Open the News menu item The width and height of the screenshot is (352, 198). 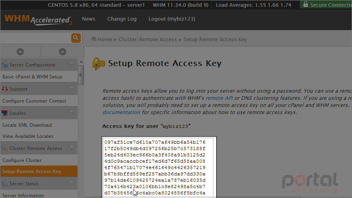click(89, 19)
